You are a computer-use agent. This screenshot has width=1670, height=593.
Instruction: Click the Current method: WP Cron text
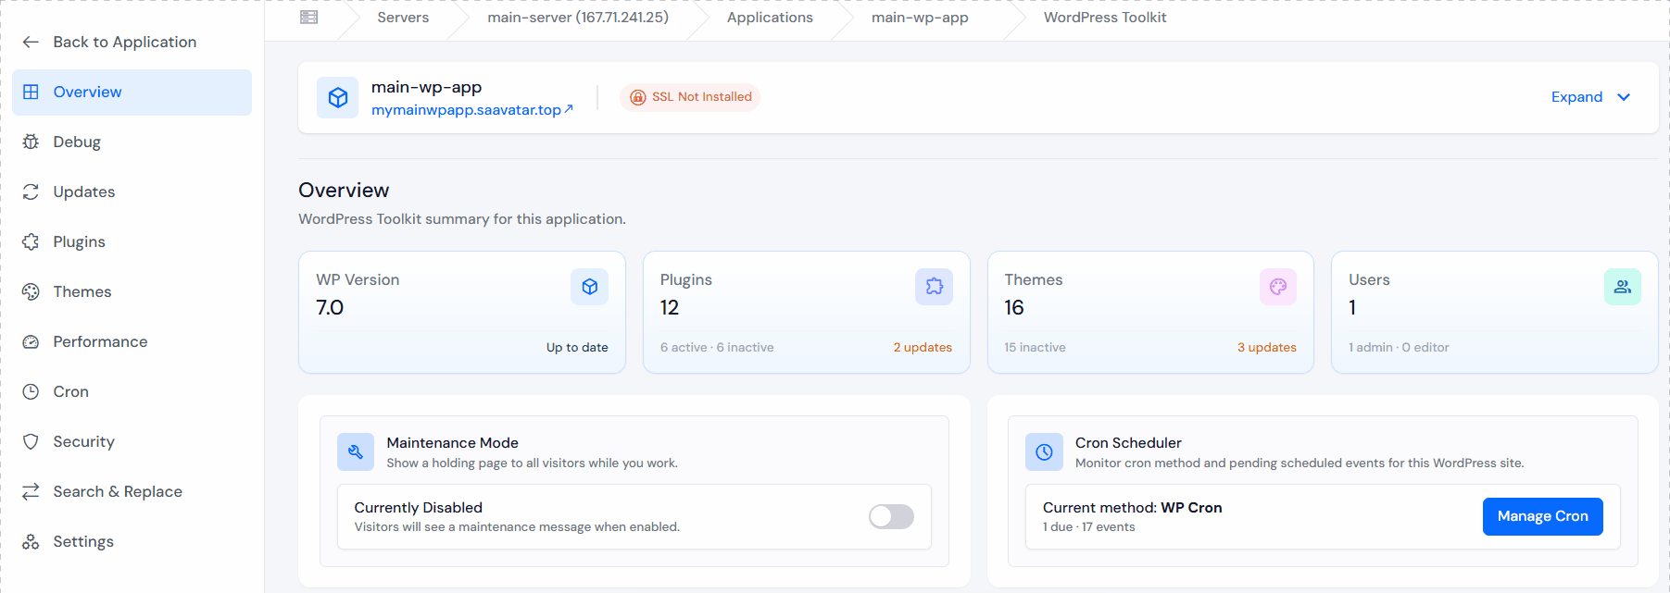(1132, 508)
